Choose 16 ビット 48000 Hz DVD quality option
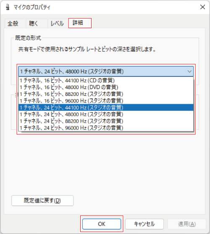This screenshot has width=210, height=234. (106, 87)
